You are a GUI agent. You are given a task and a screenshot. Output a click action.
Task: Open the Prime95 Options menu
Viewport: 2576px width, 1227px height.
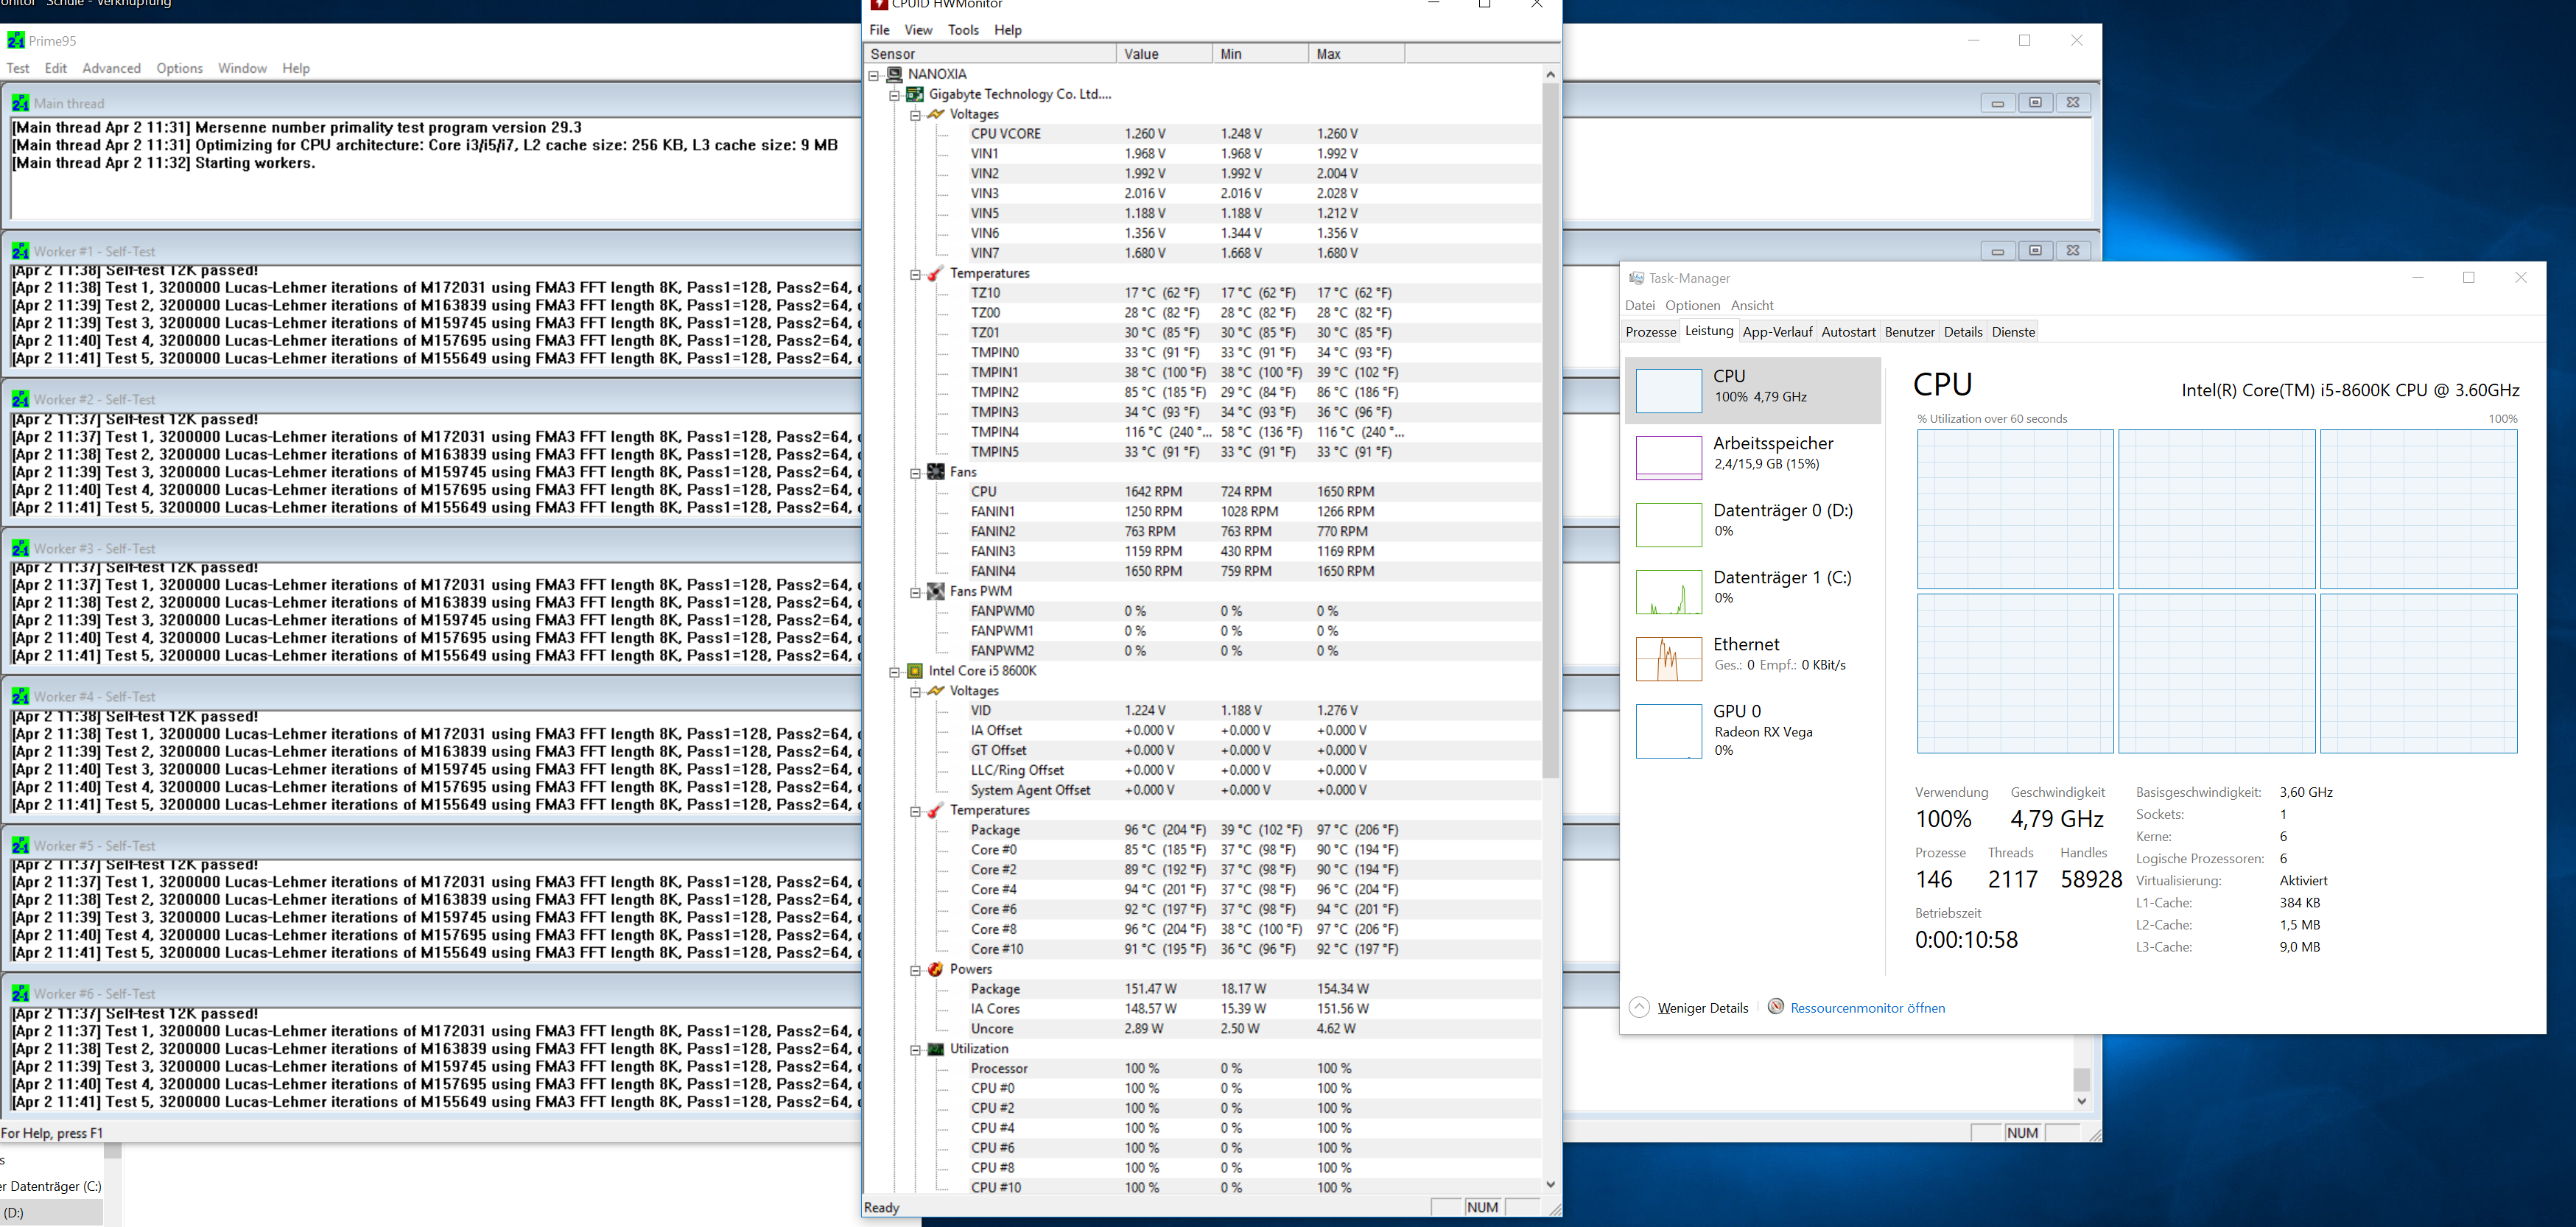[179, 68]
